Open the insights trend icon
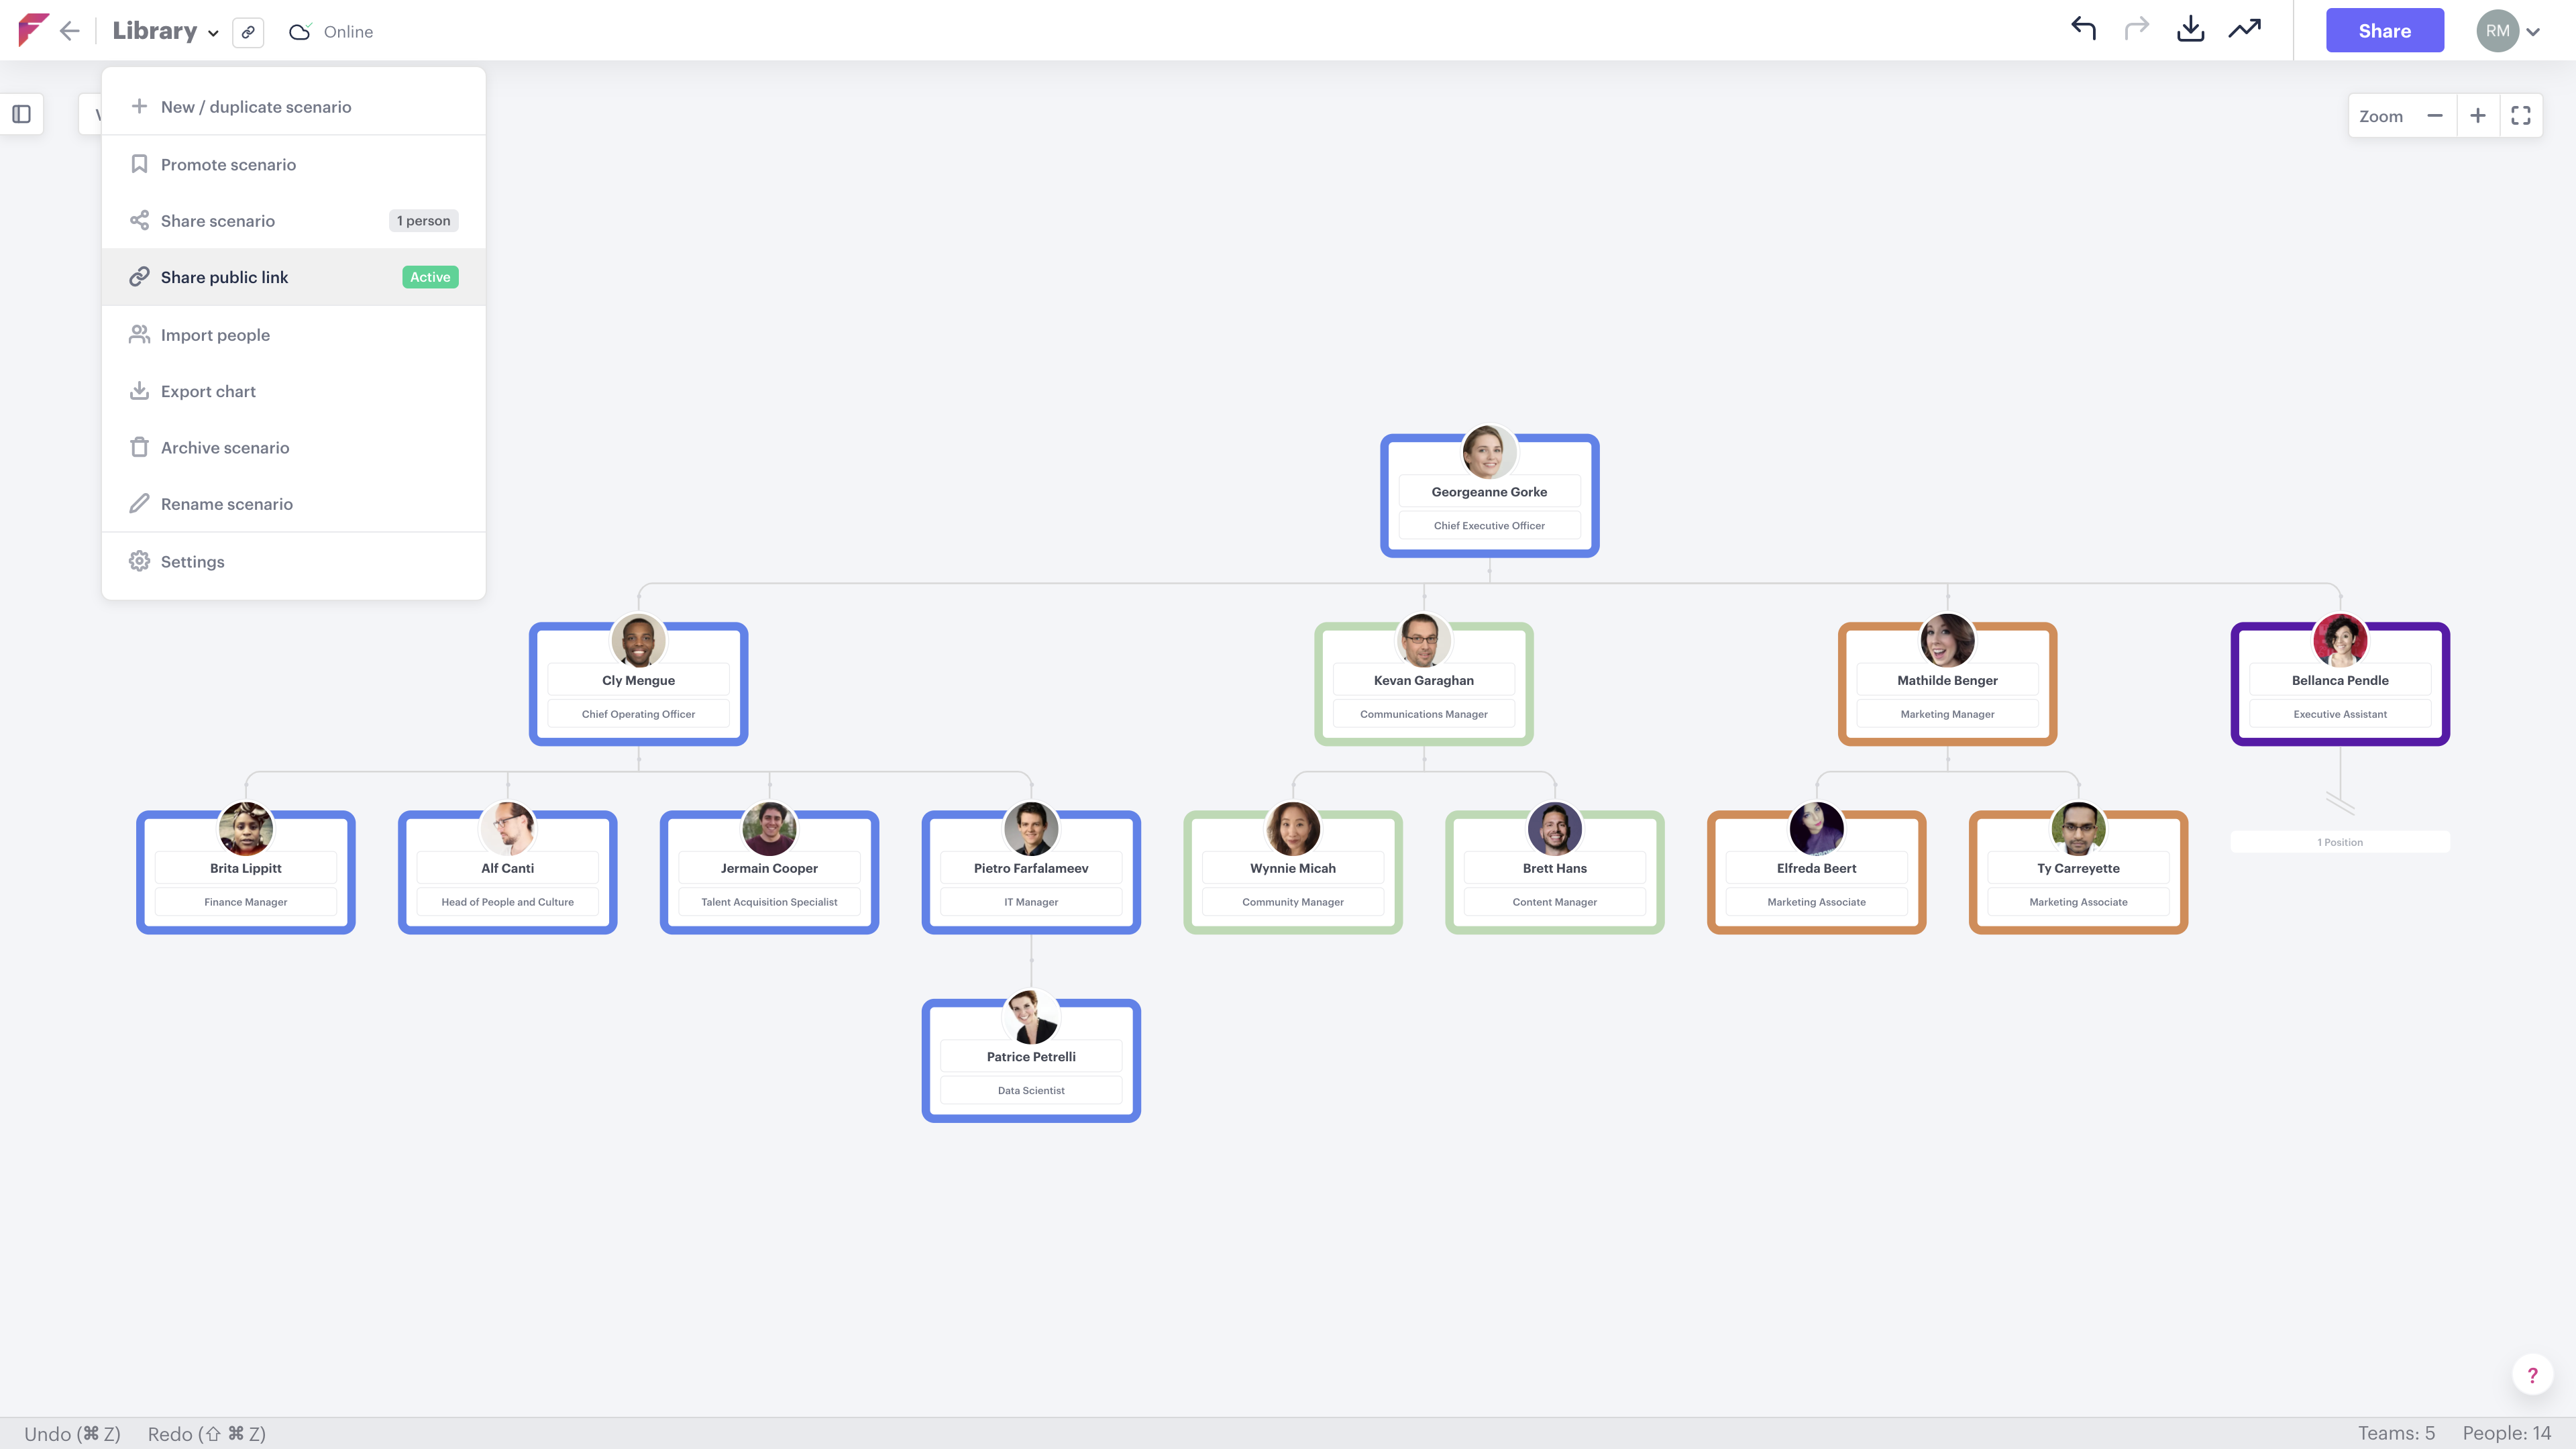2576x1449 pixels. 2244,30
